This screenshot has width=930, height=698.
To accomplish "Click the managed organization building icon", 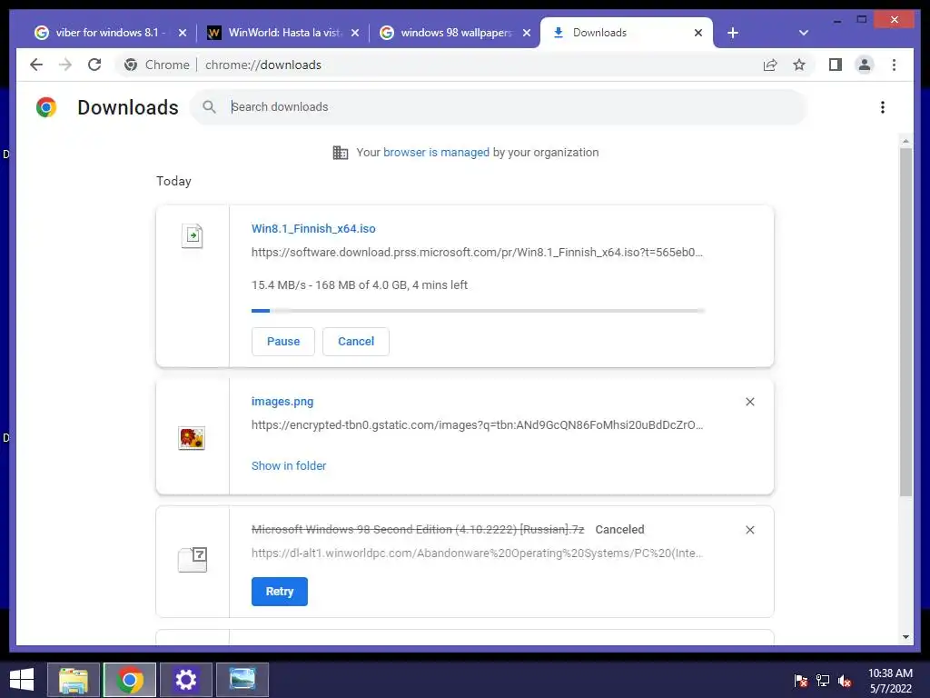I will (341, 153).
